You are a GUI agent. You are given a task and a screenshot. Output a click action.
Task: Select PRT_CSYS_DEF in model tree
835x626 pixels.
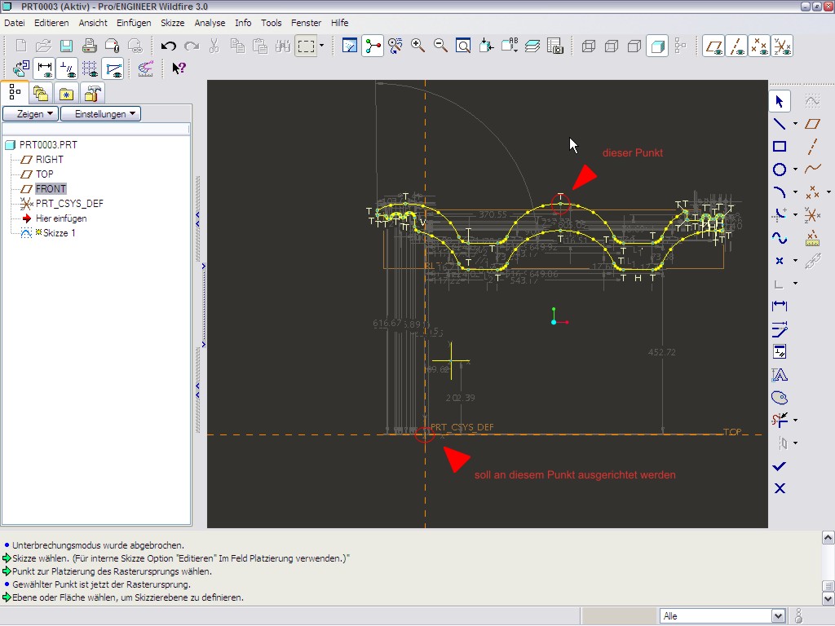(69, 204)
